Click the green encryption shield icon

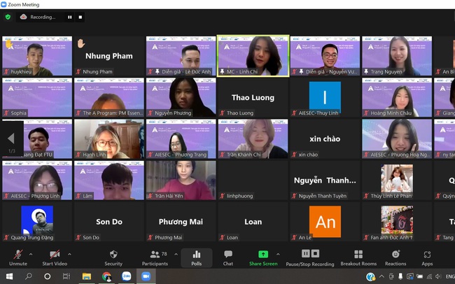[8, 17]
